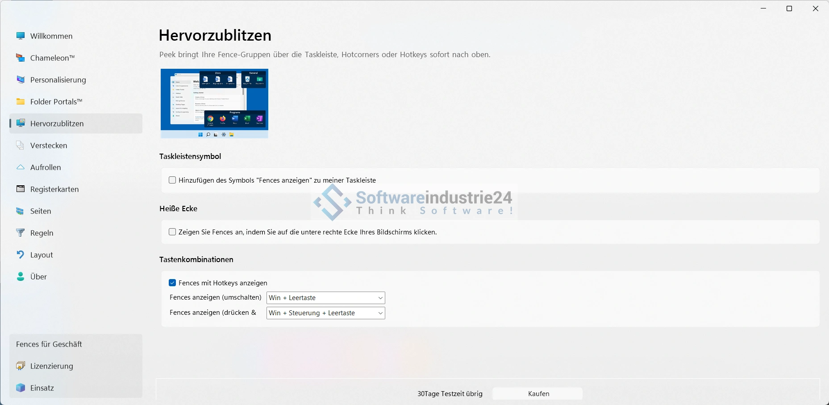Go to the Layout section
This screenshot has height=405, width=829.
tap(42, 255)
